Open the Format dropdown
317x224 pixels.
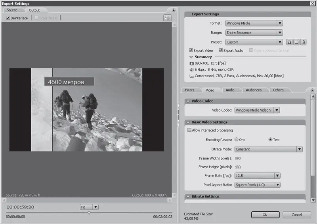(x=254, y=23)
